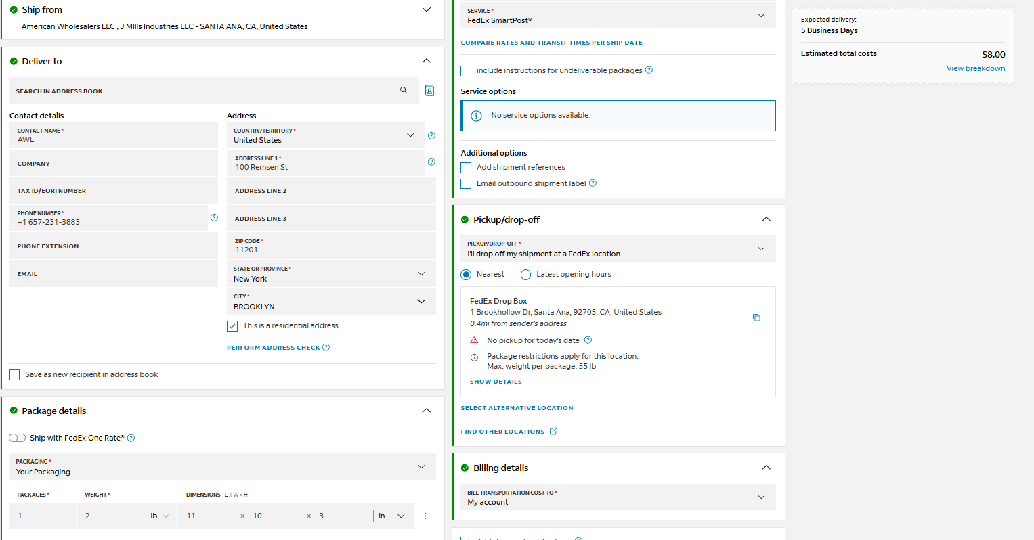Click the Email field
The width and height of the screenshot is (1034, 540).
tap(114, 274)
